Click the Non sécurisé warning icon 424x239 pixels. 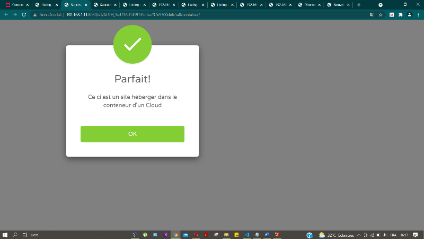pos(35,15)
